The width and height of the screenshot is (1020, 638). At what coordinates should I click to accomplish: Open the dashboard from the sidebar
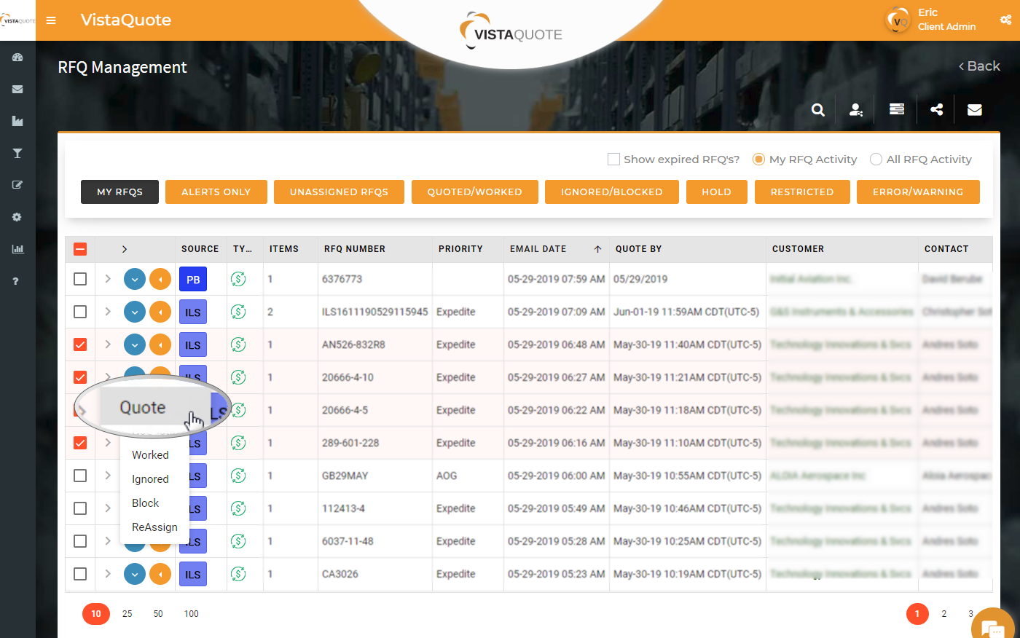(17, 57)
